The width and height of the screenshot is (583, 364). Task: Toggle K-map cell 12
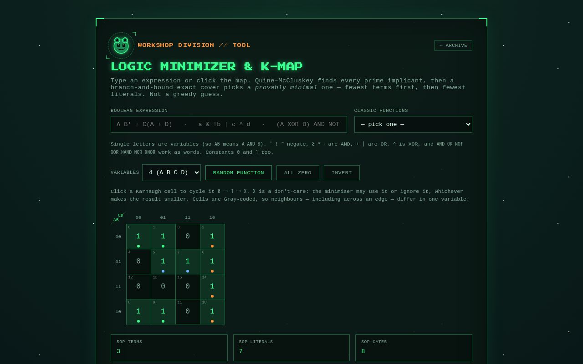click(138, 287)
